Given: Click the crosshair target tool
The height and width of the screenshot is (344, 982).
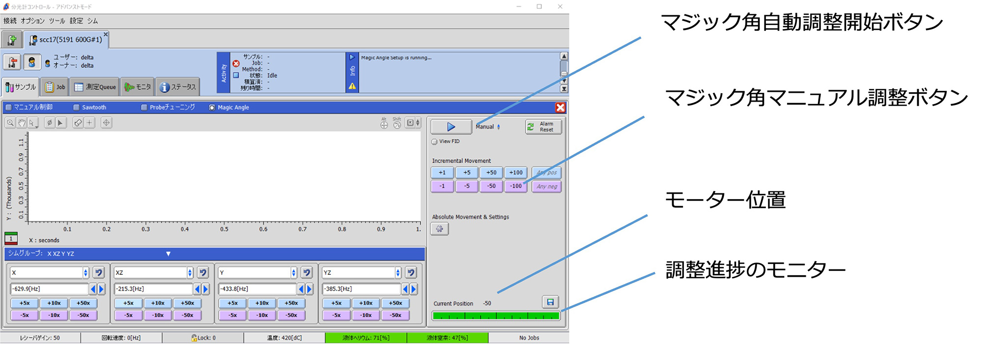Looking at the screenshot, I should 106,123.
